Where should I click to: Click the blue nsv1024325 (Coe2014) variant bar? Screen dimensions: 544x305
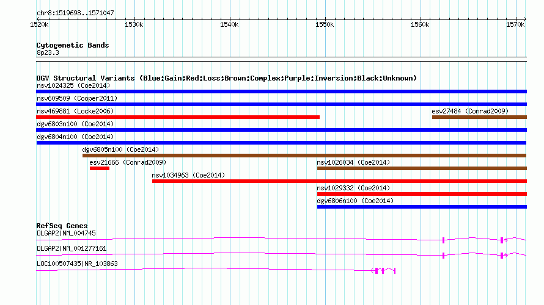281,91
